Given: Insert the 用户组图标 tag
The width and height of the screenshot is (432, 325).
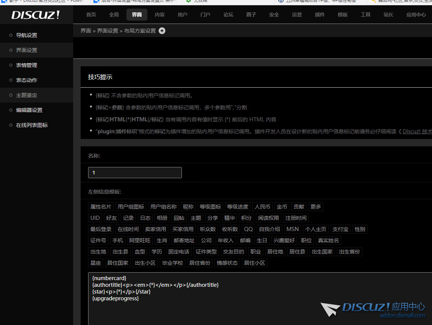Looking at the screenshot, I should click(130, 207).
